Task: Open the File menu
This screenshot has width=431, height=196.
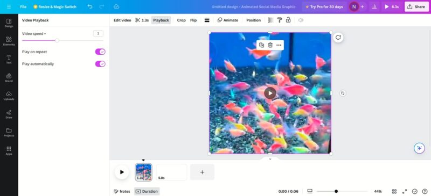Action: pyautogui.click(x=23, y=6)
